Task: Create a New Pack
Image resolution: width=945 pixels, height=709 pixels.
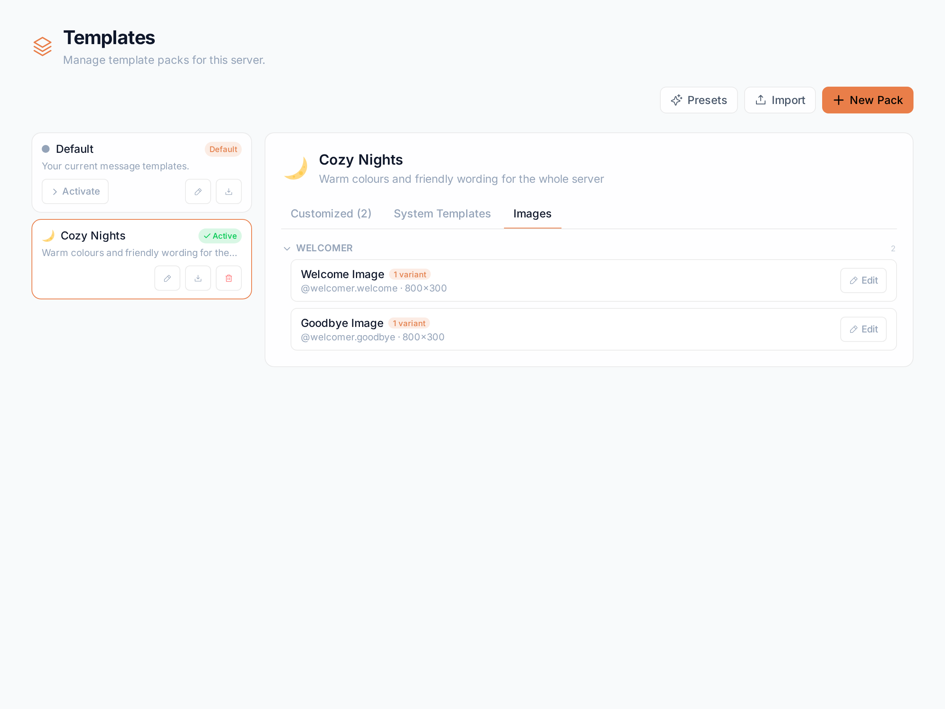Action: click(x=867, y=100)
